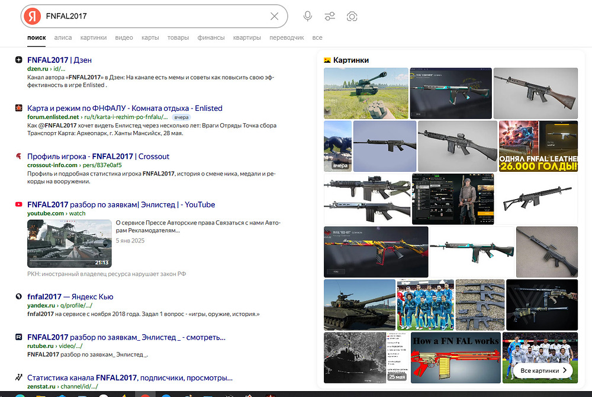592x397 pixels.
Task: Open image search camera icon
Action: (352, 16)
